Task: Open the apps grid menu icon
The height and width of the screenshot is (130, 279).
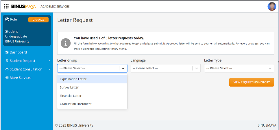Action: point(6,6)
